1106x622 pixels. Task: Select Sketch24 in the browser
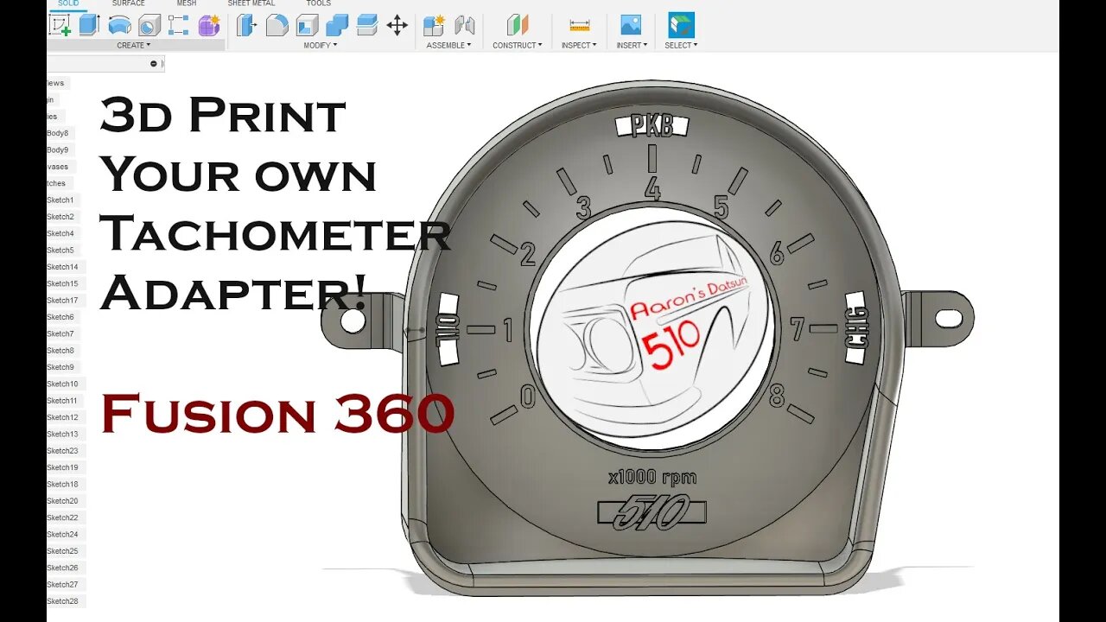[62, 534]
